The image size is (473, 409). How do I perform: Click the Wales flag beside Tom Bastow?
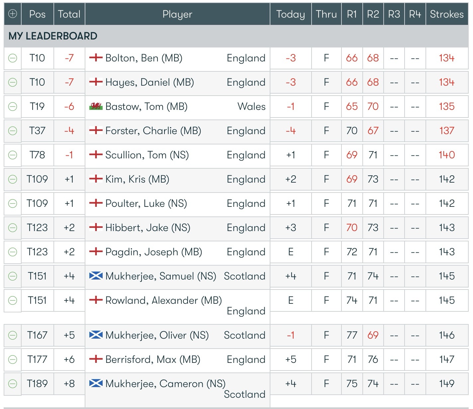(x=96, y=107)
